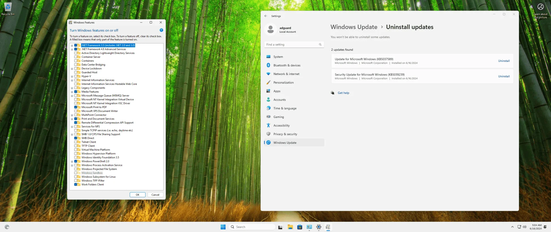Select Data Center Bridging row
Screen dimensions: 551x232
pos(93,65)
